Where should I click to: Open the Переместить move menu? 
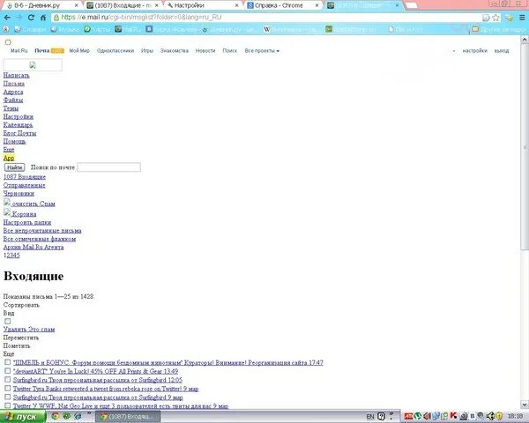pyautogui.click(x=21, y=338)
